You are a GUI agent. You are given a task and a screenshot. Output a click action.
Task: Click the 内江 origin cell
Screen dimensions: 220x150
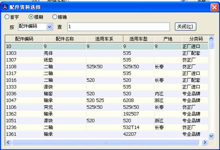[x=159, y=94]
